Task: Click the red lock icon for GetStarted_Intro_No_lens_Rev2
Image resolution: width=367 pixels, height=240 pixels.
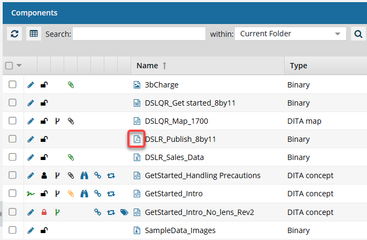Action: pos(44,212)
